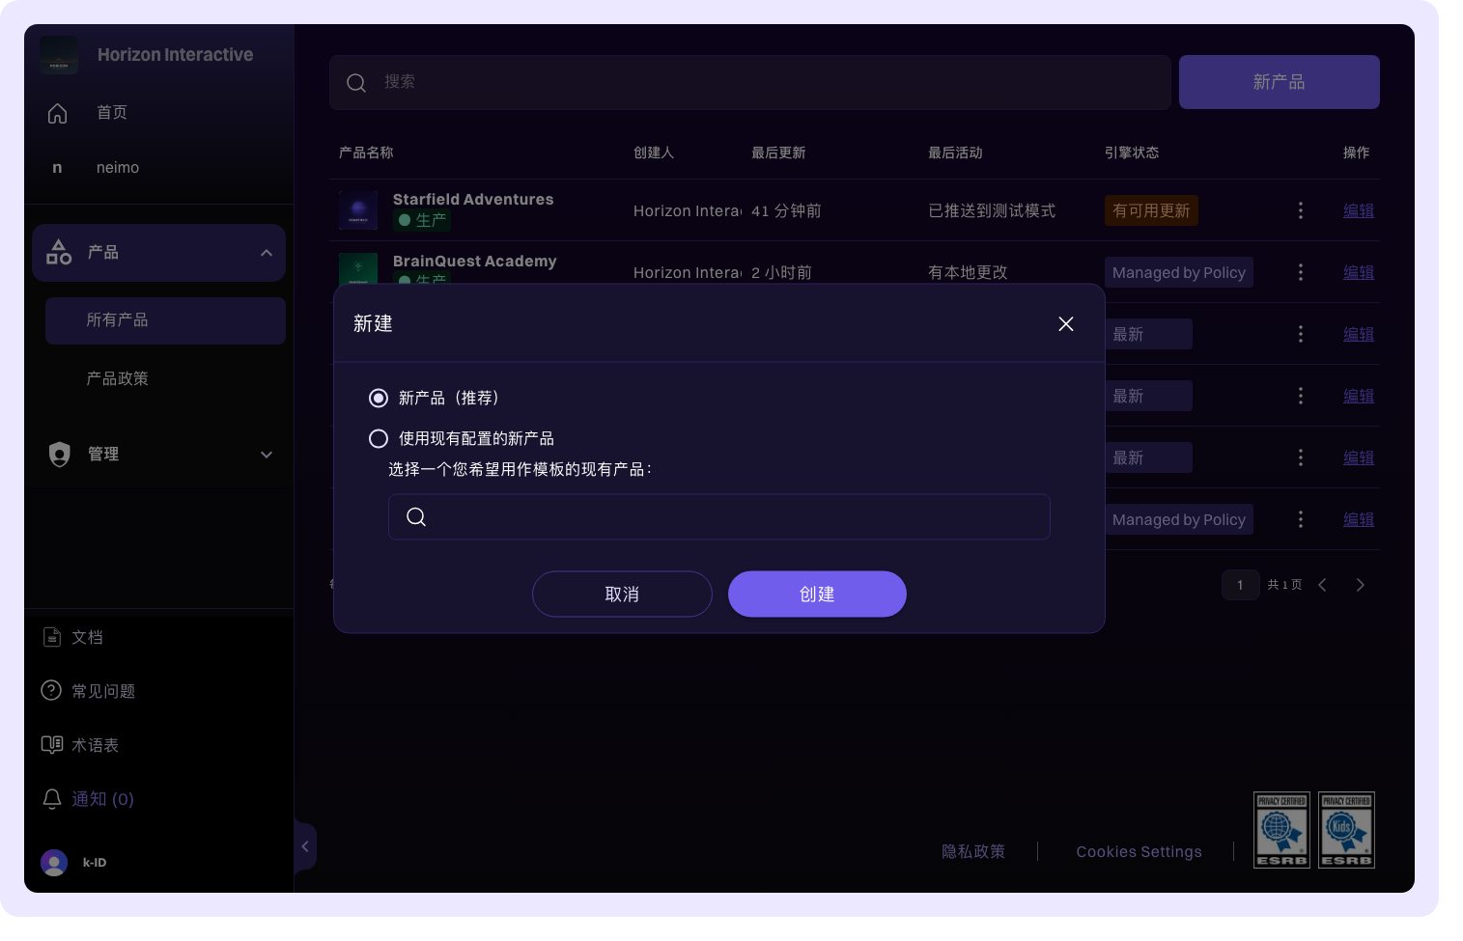This screenshot has width=1463, height=941.
Task: Click the 最后更新 column header
Action: (x=778, y=152)
